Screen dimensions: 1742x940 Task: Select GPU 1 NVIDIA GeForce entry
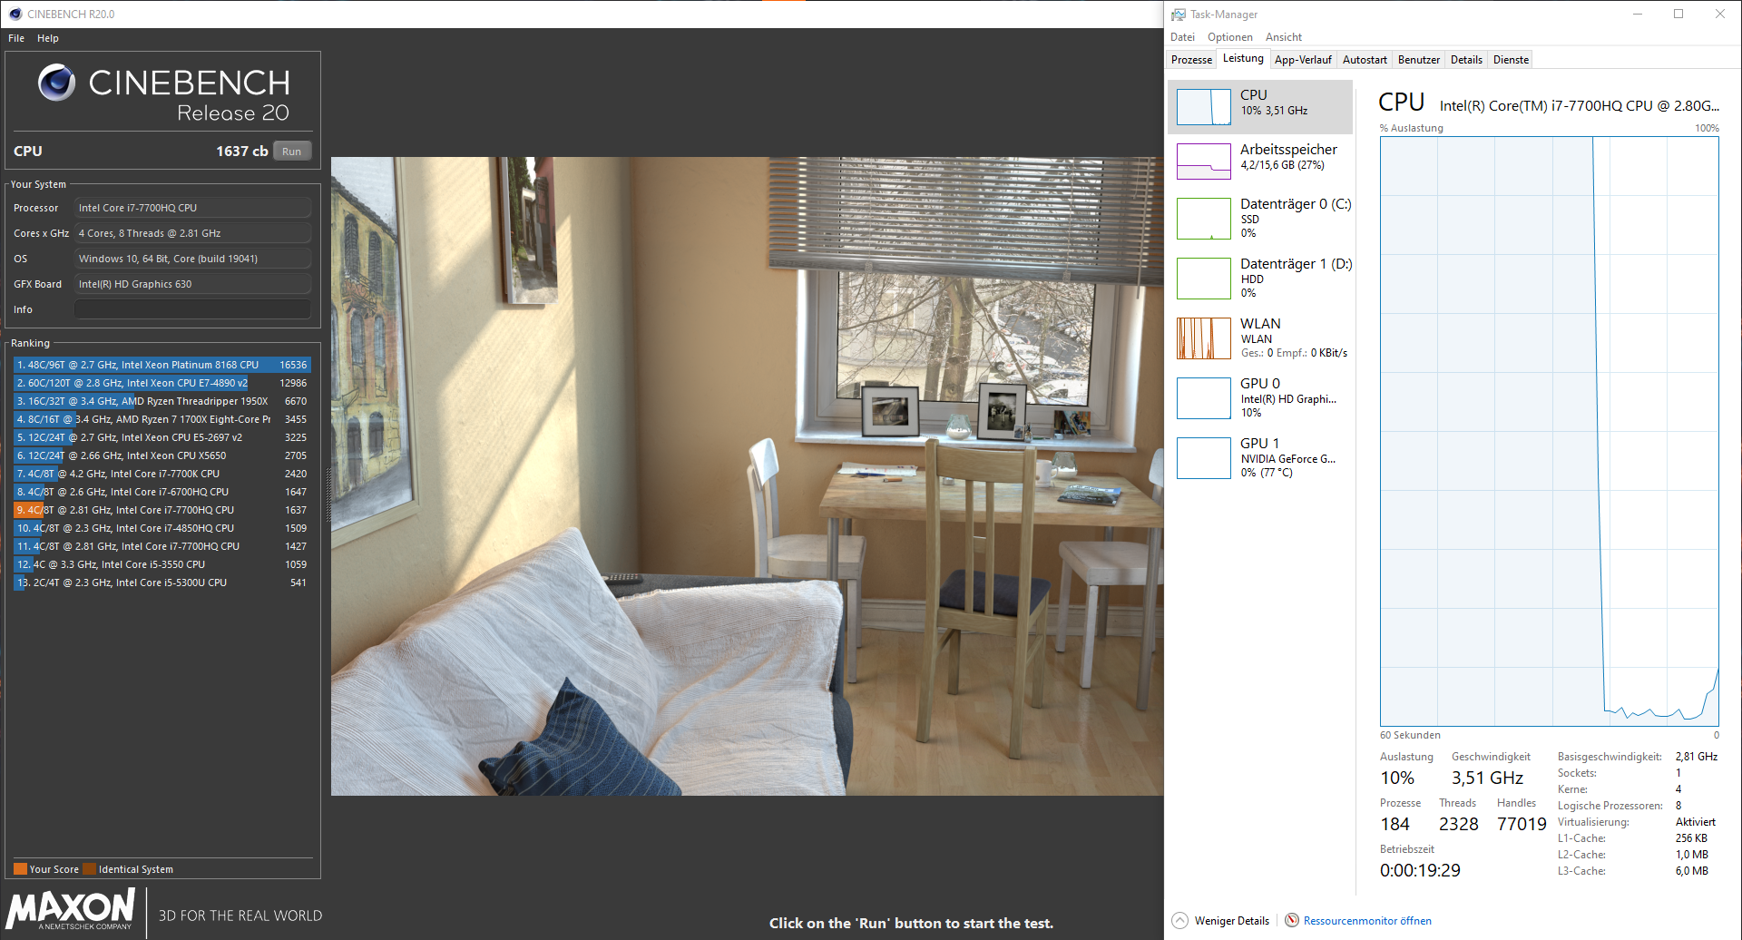[1261, 458]
